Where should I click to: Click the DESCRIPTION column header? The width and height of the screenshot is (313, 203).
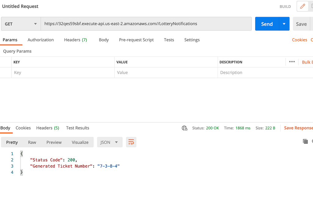click(231, 62)
